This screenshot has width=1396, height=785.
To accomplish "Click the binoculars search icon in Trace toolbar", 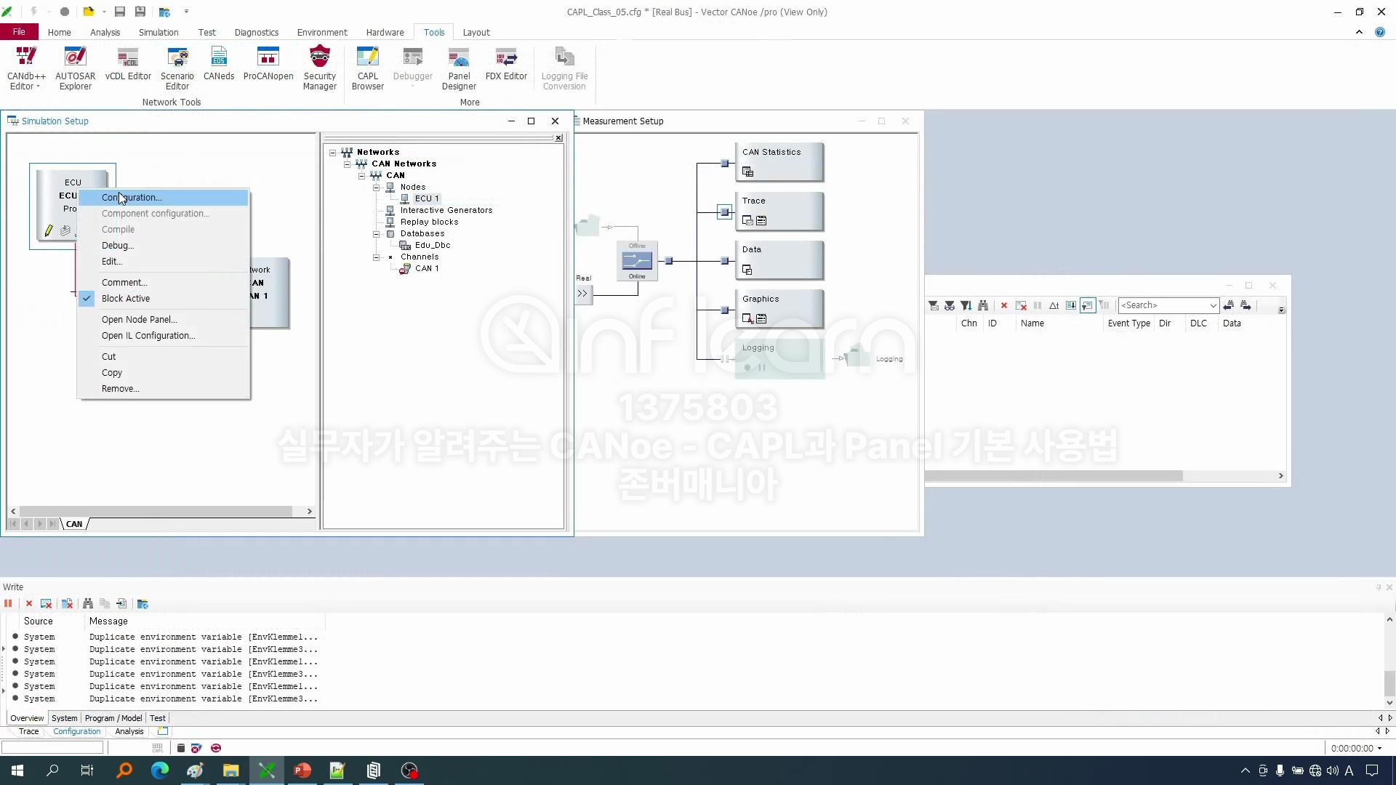I will (x=983, y=305).
